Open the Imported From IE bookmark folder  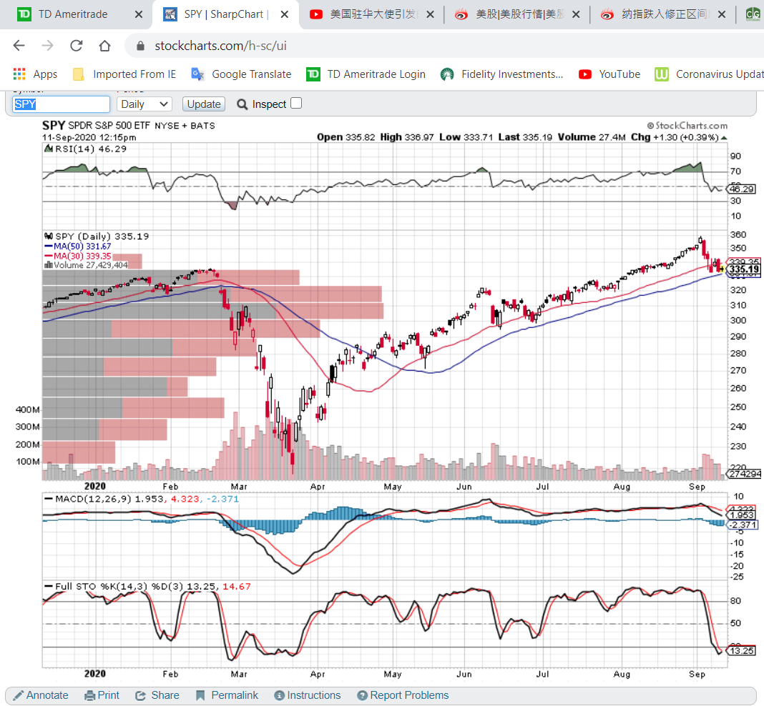124,74
